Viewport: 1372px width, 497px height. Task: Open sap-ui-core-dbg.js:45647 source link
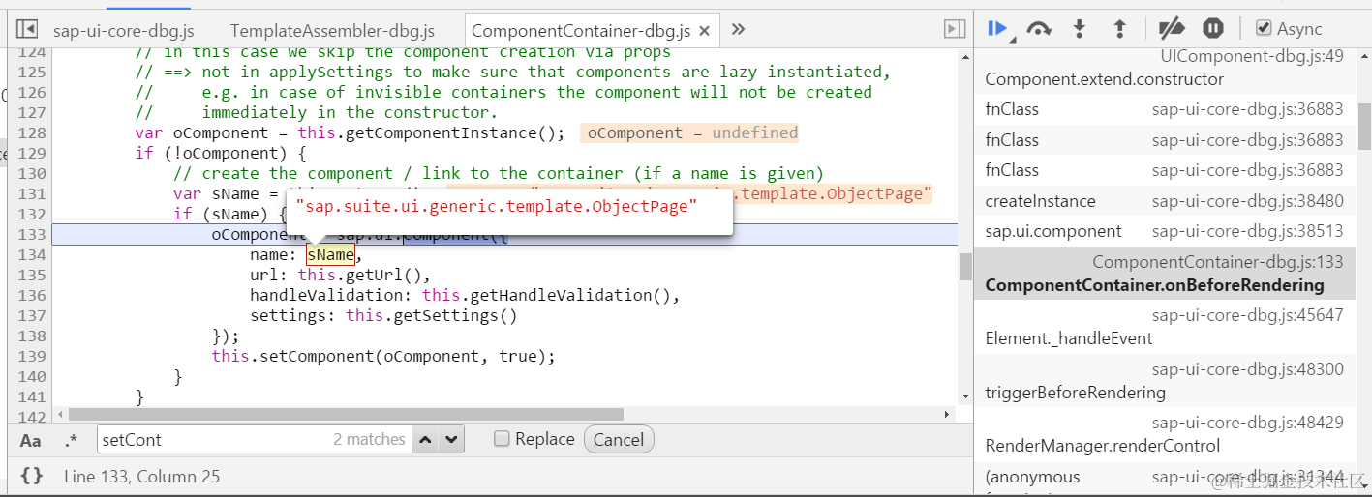click(x=1248, y=315)
